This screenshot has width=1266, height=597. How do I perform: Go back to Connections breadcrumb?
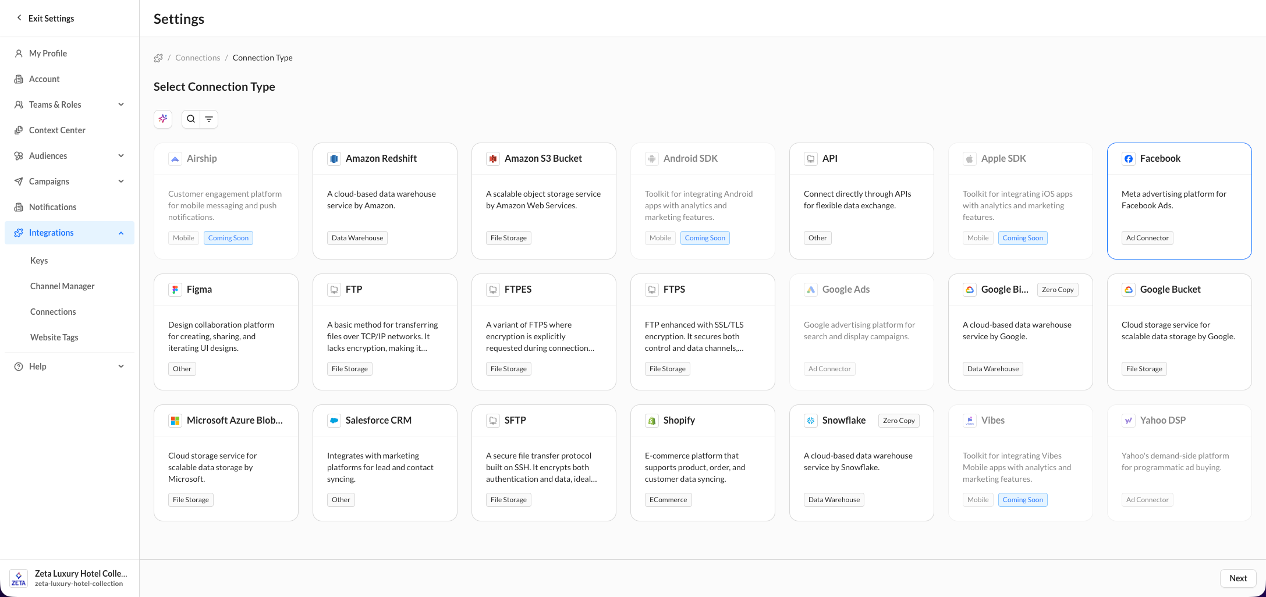(198, 58)
